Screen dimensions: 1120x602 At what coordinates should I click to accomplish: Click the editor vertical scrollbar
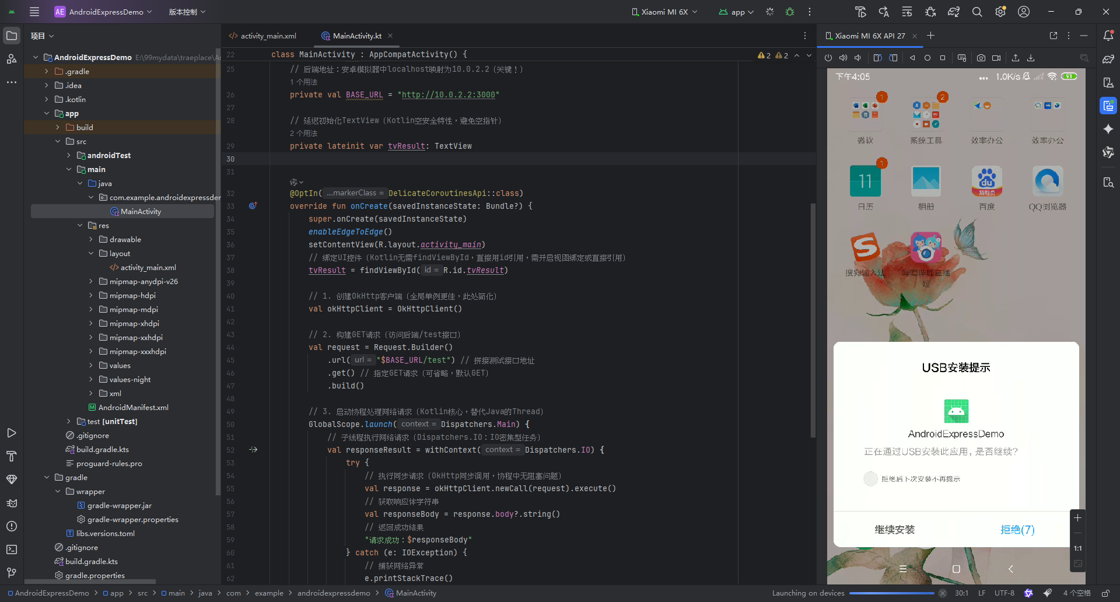813,320
